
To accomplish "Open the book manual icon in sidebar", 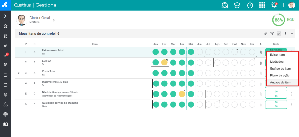I will pyautogui.click(x=5, y=124).
